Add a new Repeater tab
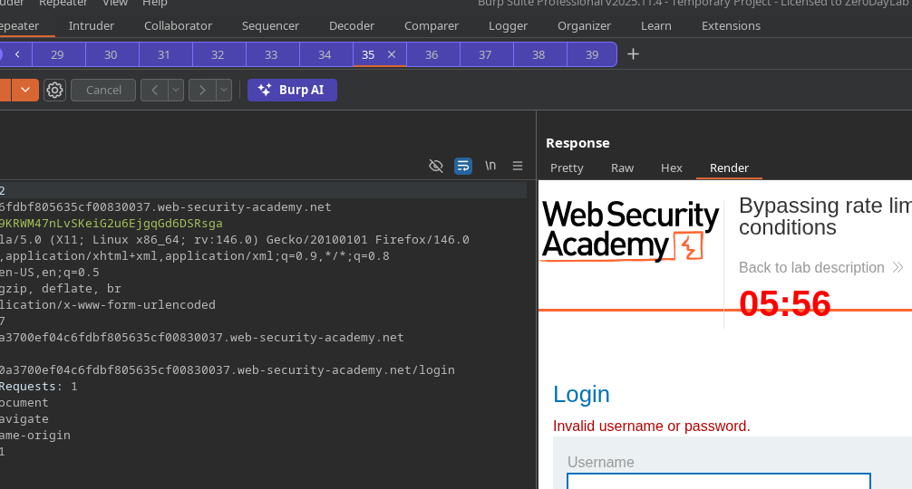The image size is (912, 489). (x=633, y=54)
